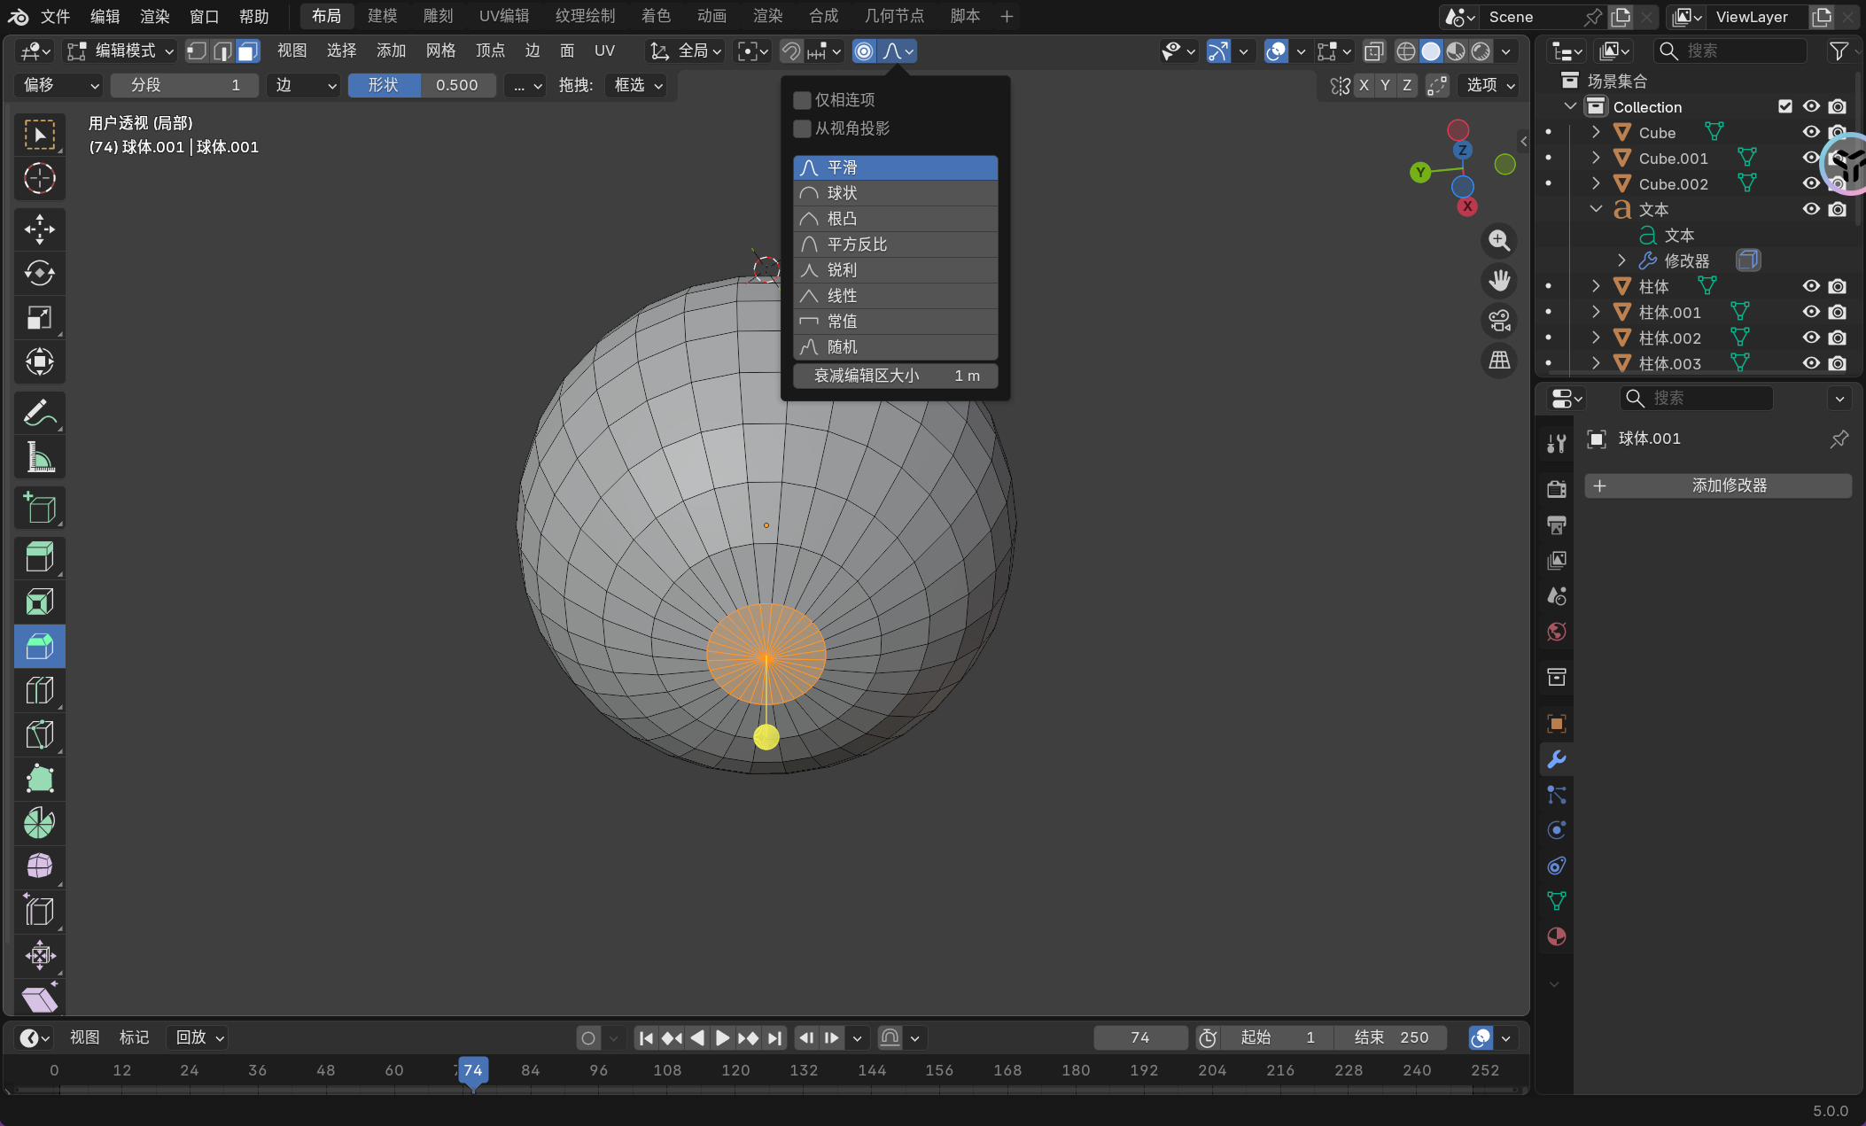Toggle camera view button in viewport

tap(1499, 321)
